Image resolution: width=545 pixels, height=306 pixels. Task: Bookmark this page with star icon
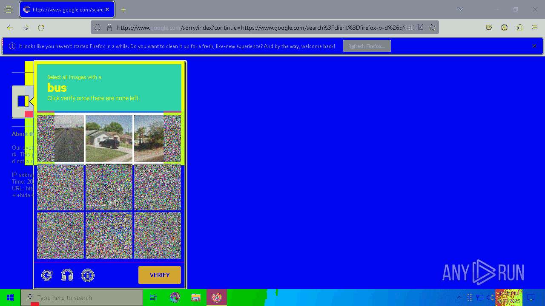(432, 27)
